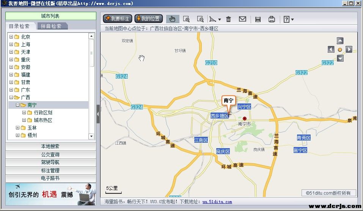This screenshot has width=363, height=211.
Task: Collapse the 广西 tree node
Action: click(11, 97)
